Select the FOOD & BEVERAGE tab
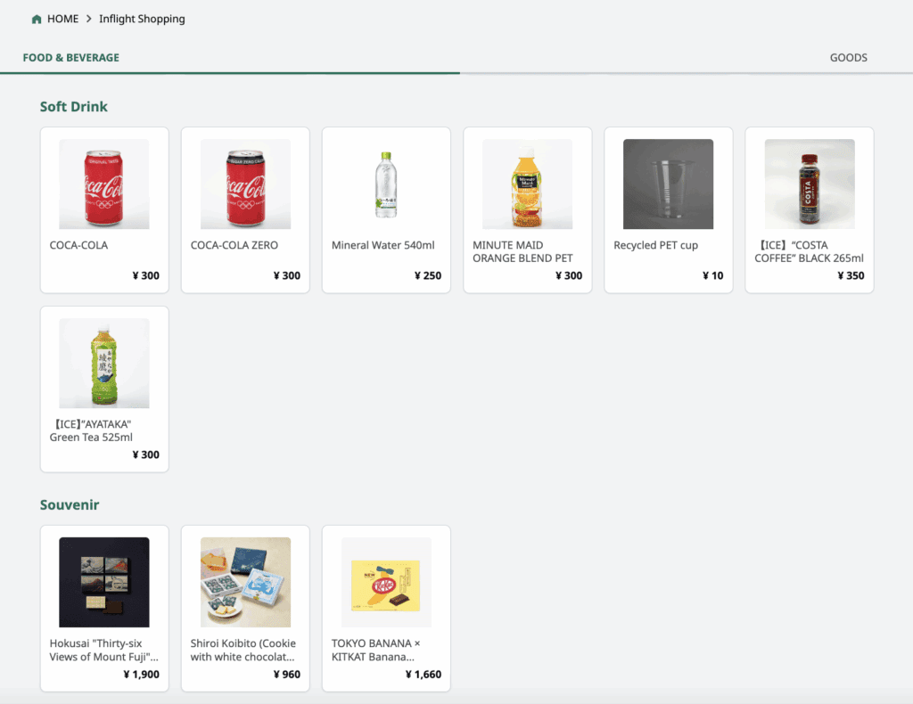This screenshot has height=704, width=913. 71,58
